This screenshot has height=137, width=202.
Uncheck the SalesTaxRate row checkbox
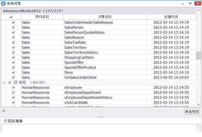point(13,43)
